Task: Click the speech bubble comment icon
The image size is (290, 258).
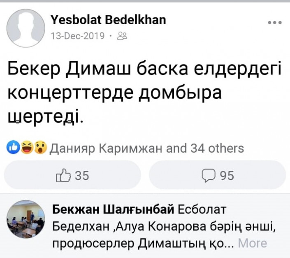Action: pos(209,176)
